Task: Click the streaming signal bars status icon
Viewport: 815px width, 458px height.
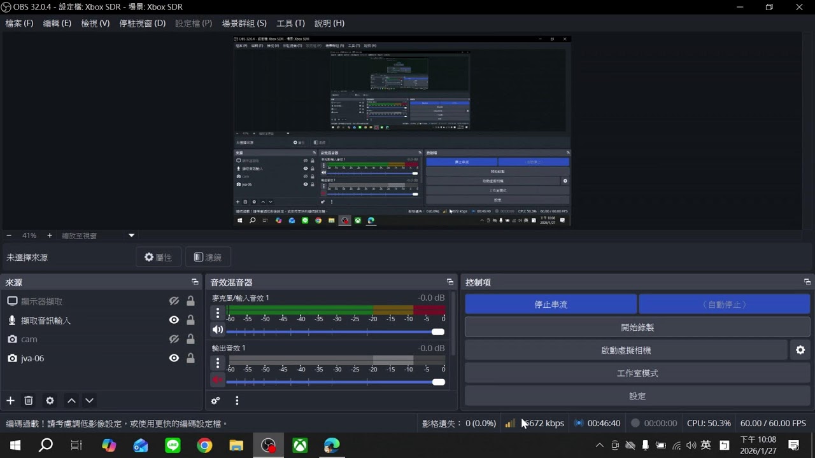Action: [x=510, y=423]
